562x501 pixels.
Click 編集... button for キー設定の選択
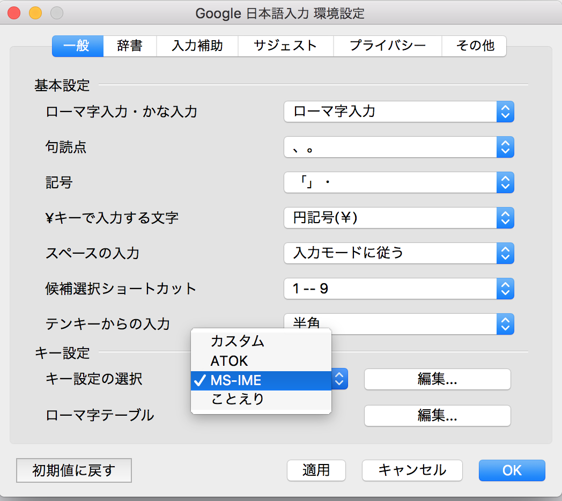tap(437, 379)
